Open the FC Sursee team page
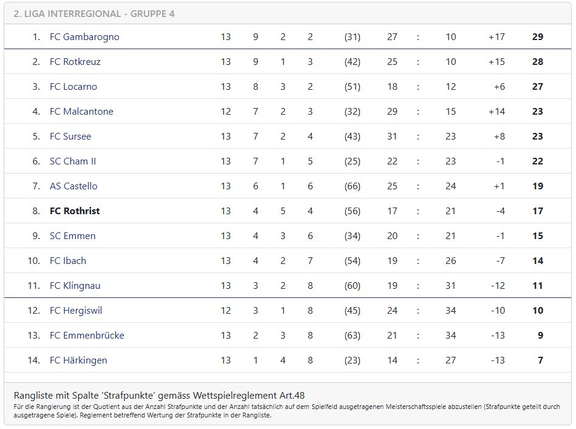The height and width of the screenshot is (429, 576). tap(70, 137)
